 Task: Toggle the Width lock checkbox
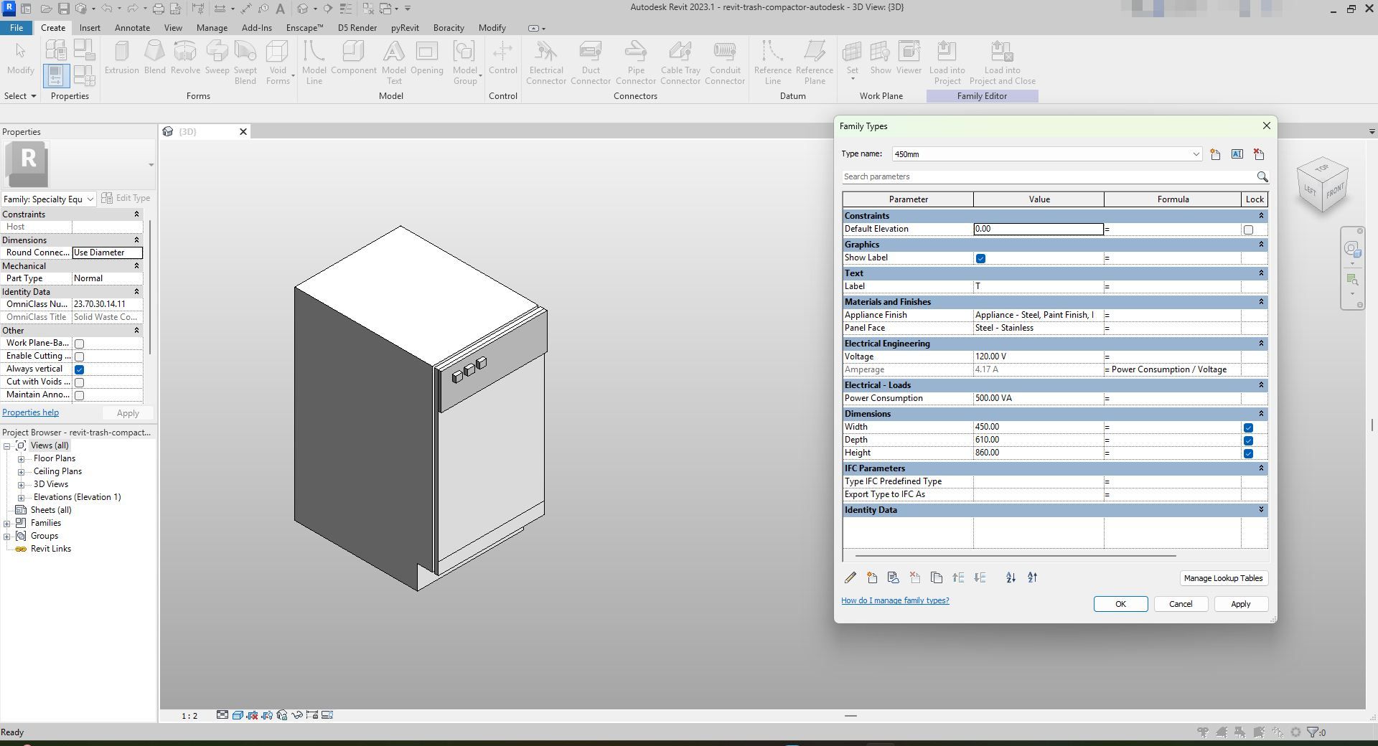[1248, 428]
